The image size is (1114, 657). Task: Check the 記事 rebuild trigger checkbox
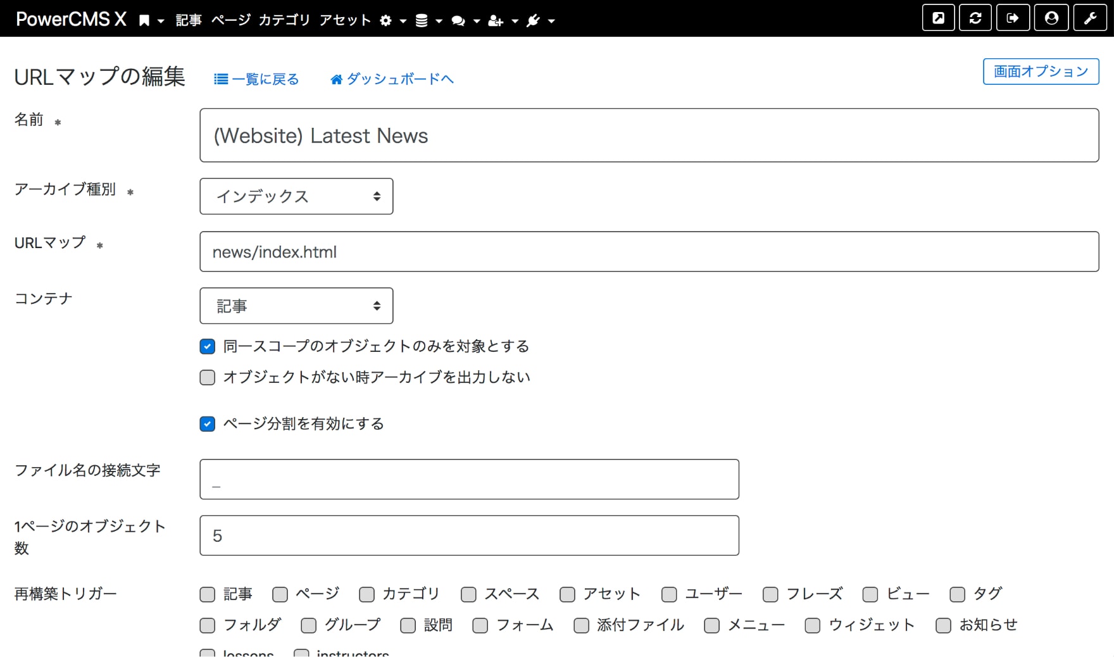(x=207, y=594)
